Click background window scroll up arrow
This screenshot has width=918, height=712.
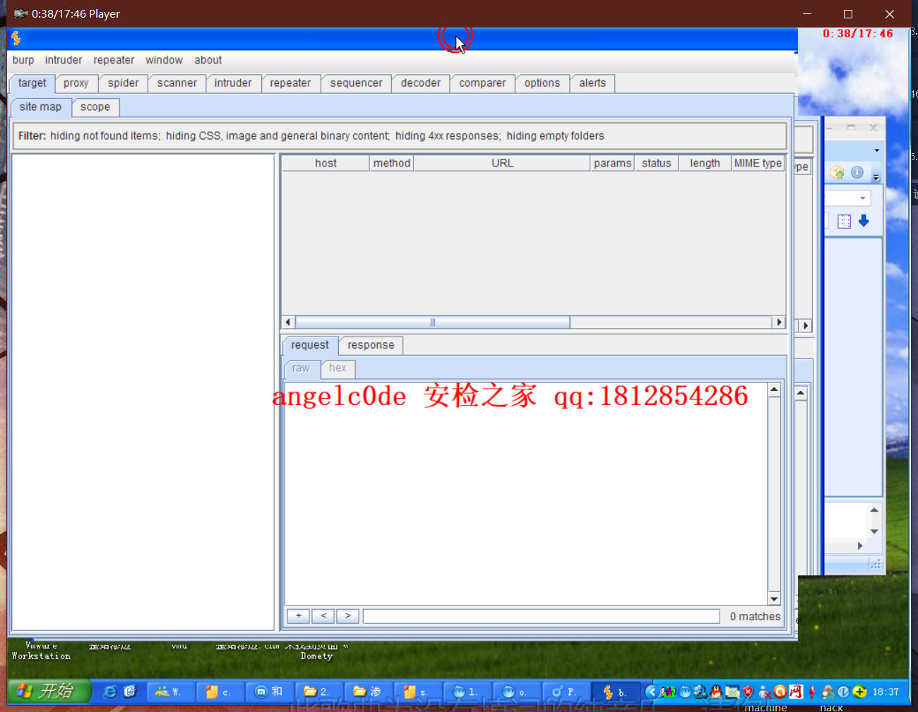click(x=874, y=509)
